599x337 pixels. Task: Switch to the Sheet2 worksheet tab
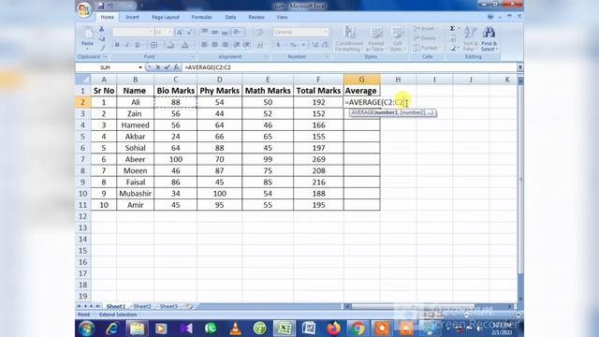click(x=142, y=306)
